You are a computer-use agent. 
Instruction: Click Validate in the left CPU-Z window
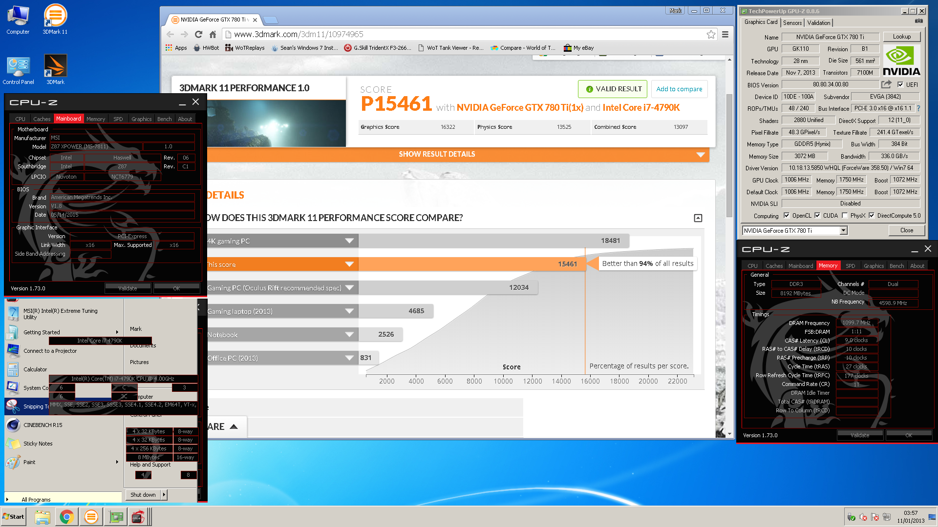point(128,288)
